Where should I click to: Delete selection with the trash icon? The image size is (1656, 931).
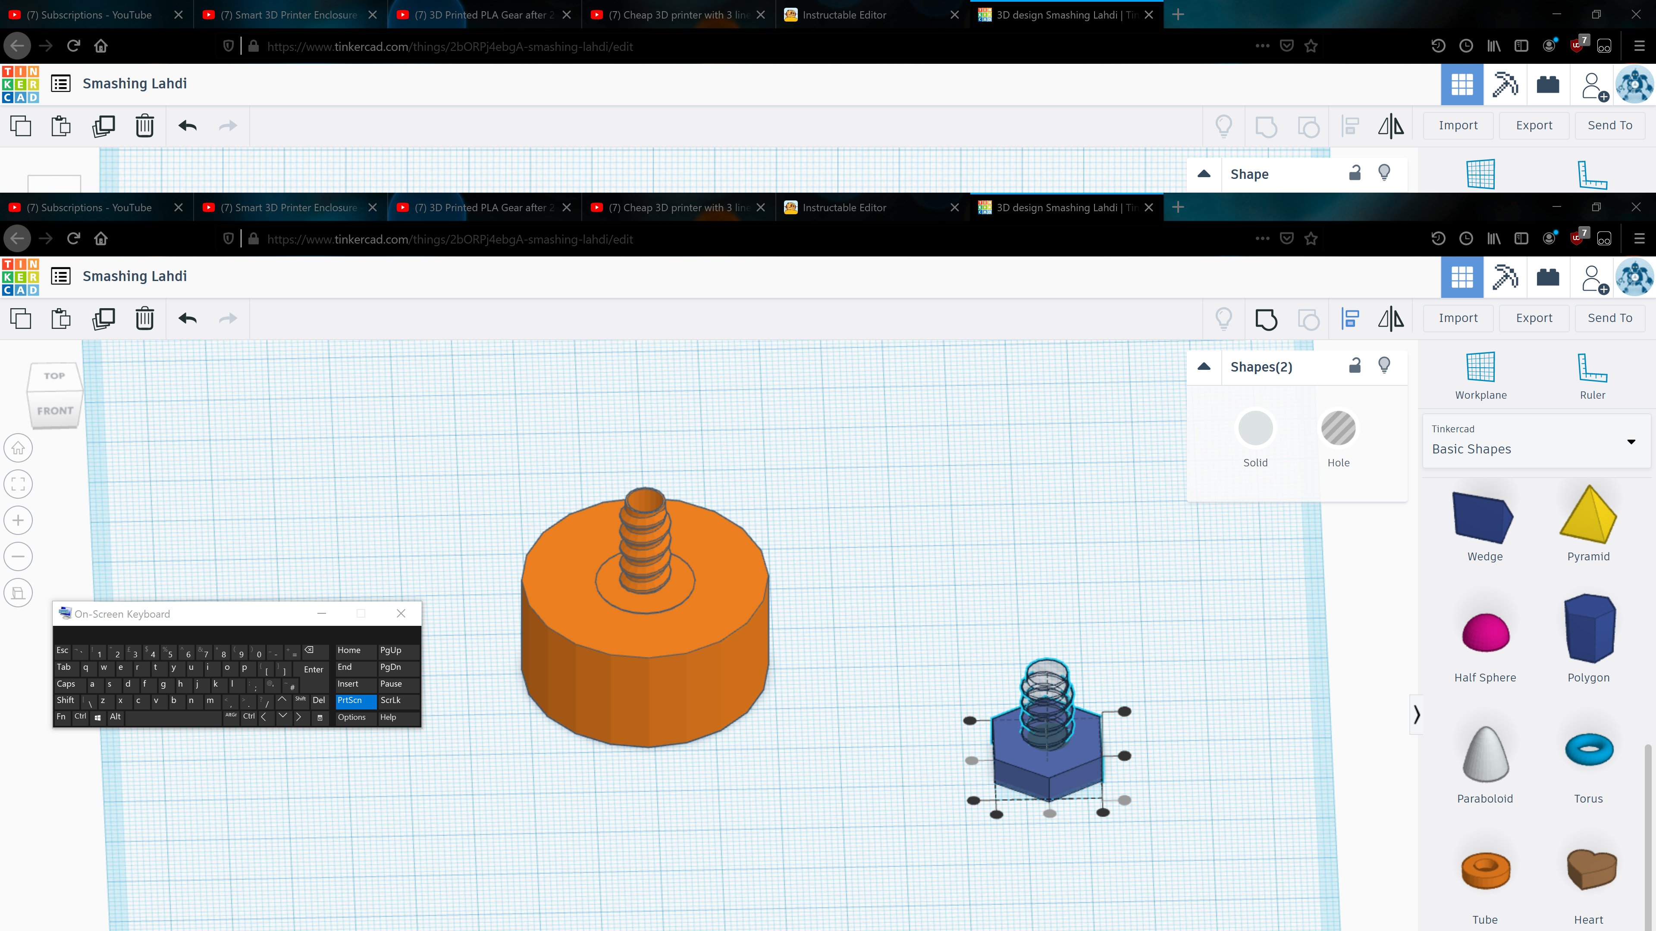point(144,319)
